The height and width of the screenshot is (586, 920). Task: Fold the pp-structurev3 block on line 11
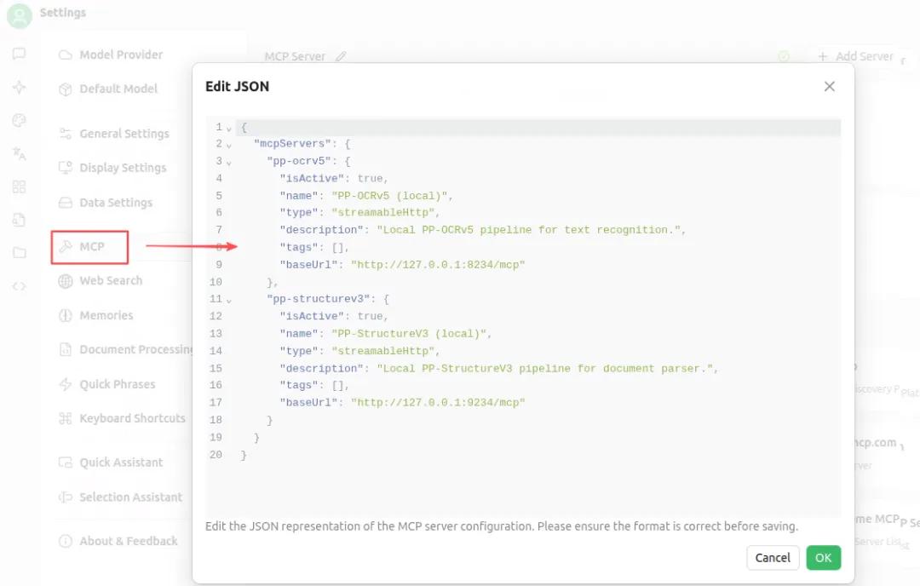click(x=229, y=300)
